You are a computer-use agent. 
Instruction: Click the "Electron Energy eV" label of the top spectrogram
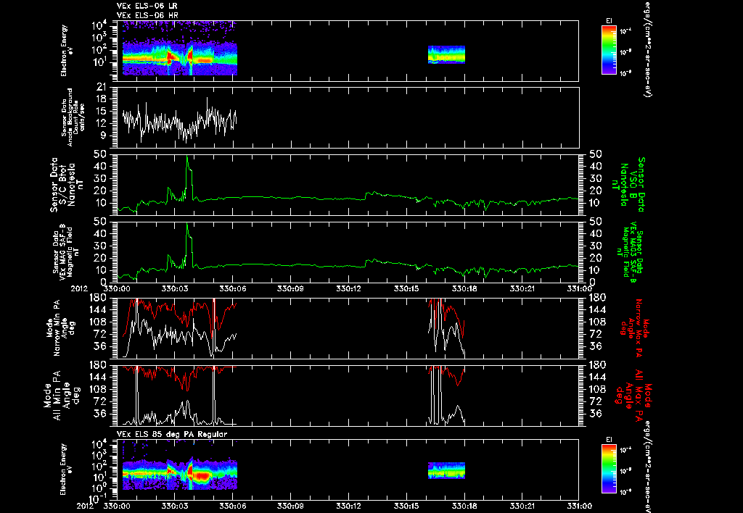point(66,51)
